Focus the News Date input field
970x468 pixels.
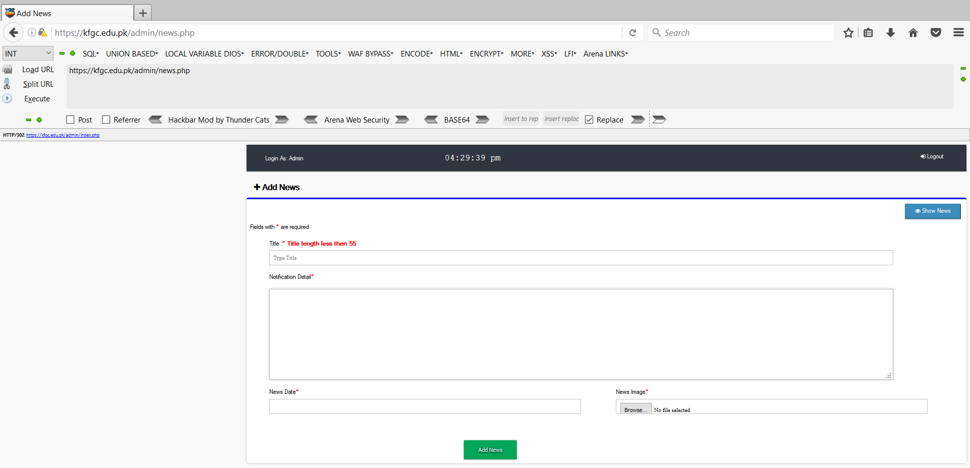point(425,406)
